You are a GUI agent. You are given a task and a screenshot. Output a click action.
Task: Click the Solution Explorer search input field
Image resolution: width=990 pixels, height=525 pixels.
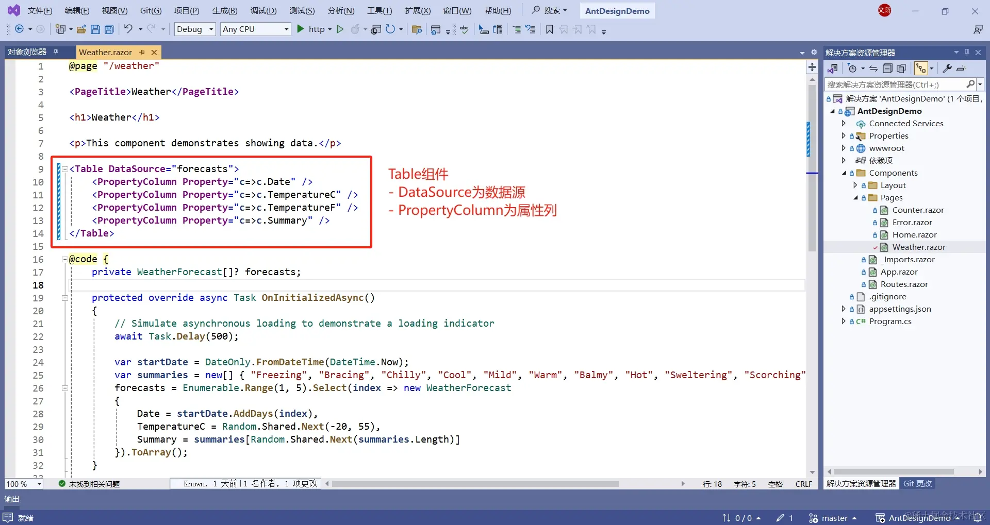(896, 84)
